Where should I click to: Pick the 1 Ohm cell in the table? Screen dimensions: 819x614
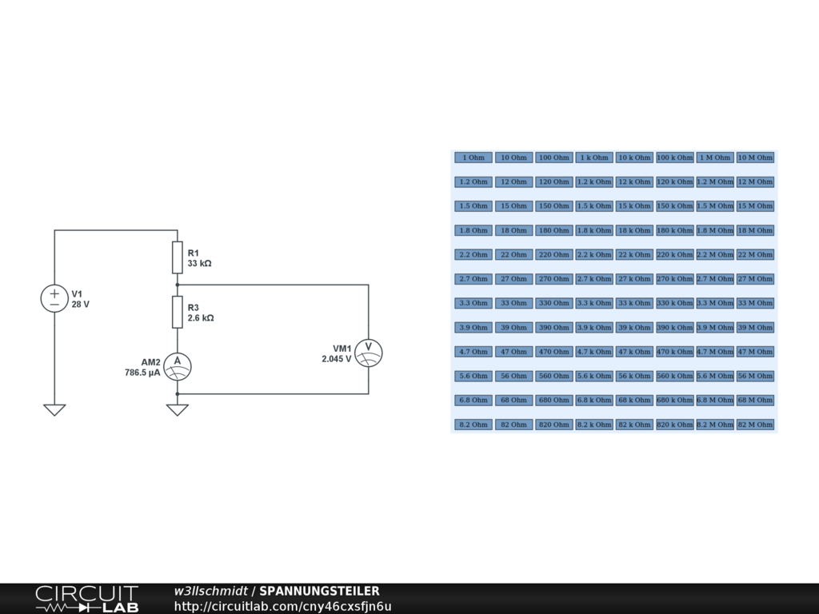point(473,157)
